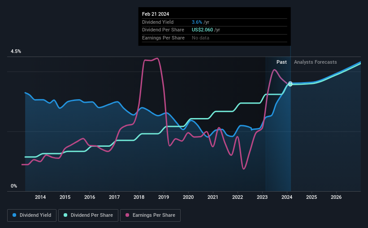This screenshot has width=368, height=228.
Task: Click the 0% y-axis label
Action: coord(14,186)
